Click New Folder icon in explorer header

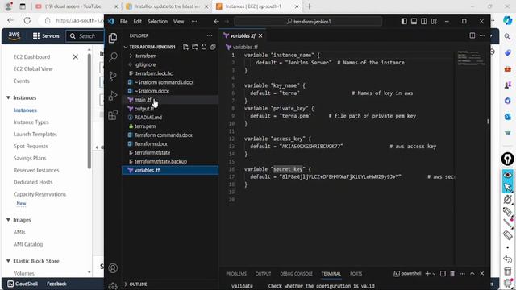click(195, 47)
